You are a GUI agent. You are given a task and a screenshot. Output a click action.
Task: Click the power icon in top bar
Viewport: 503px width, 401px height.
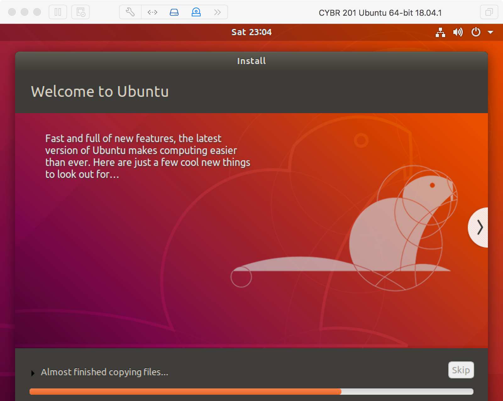click(x=476, y=32)
